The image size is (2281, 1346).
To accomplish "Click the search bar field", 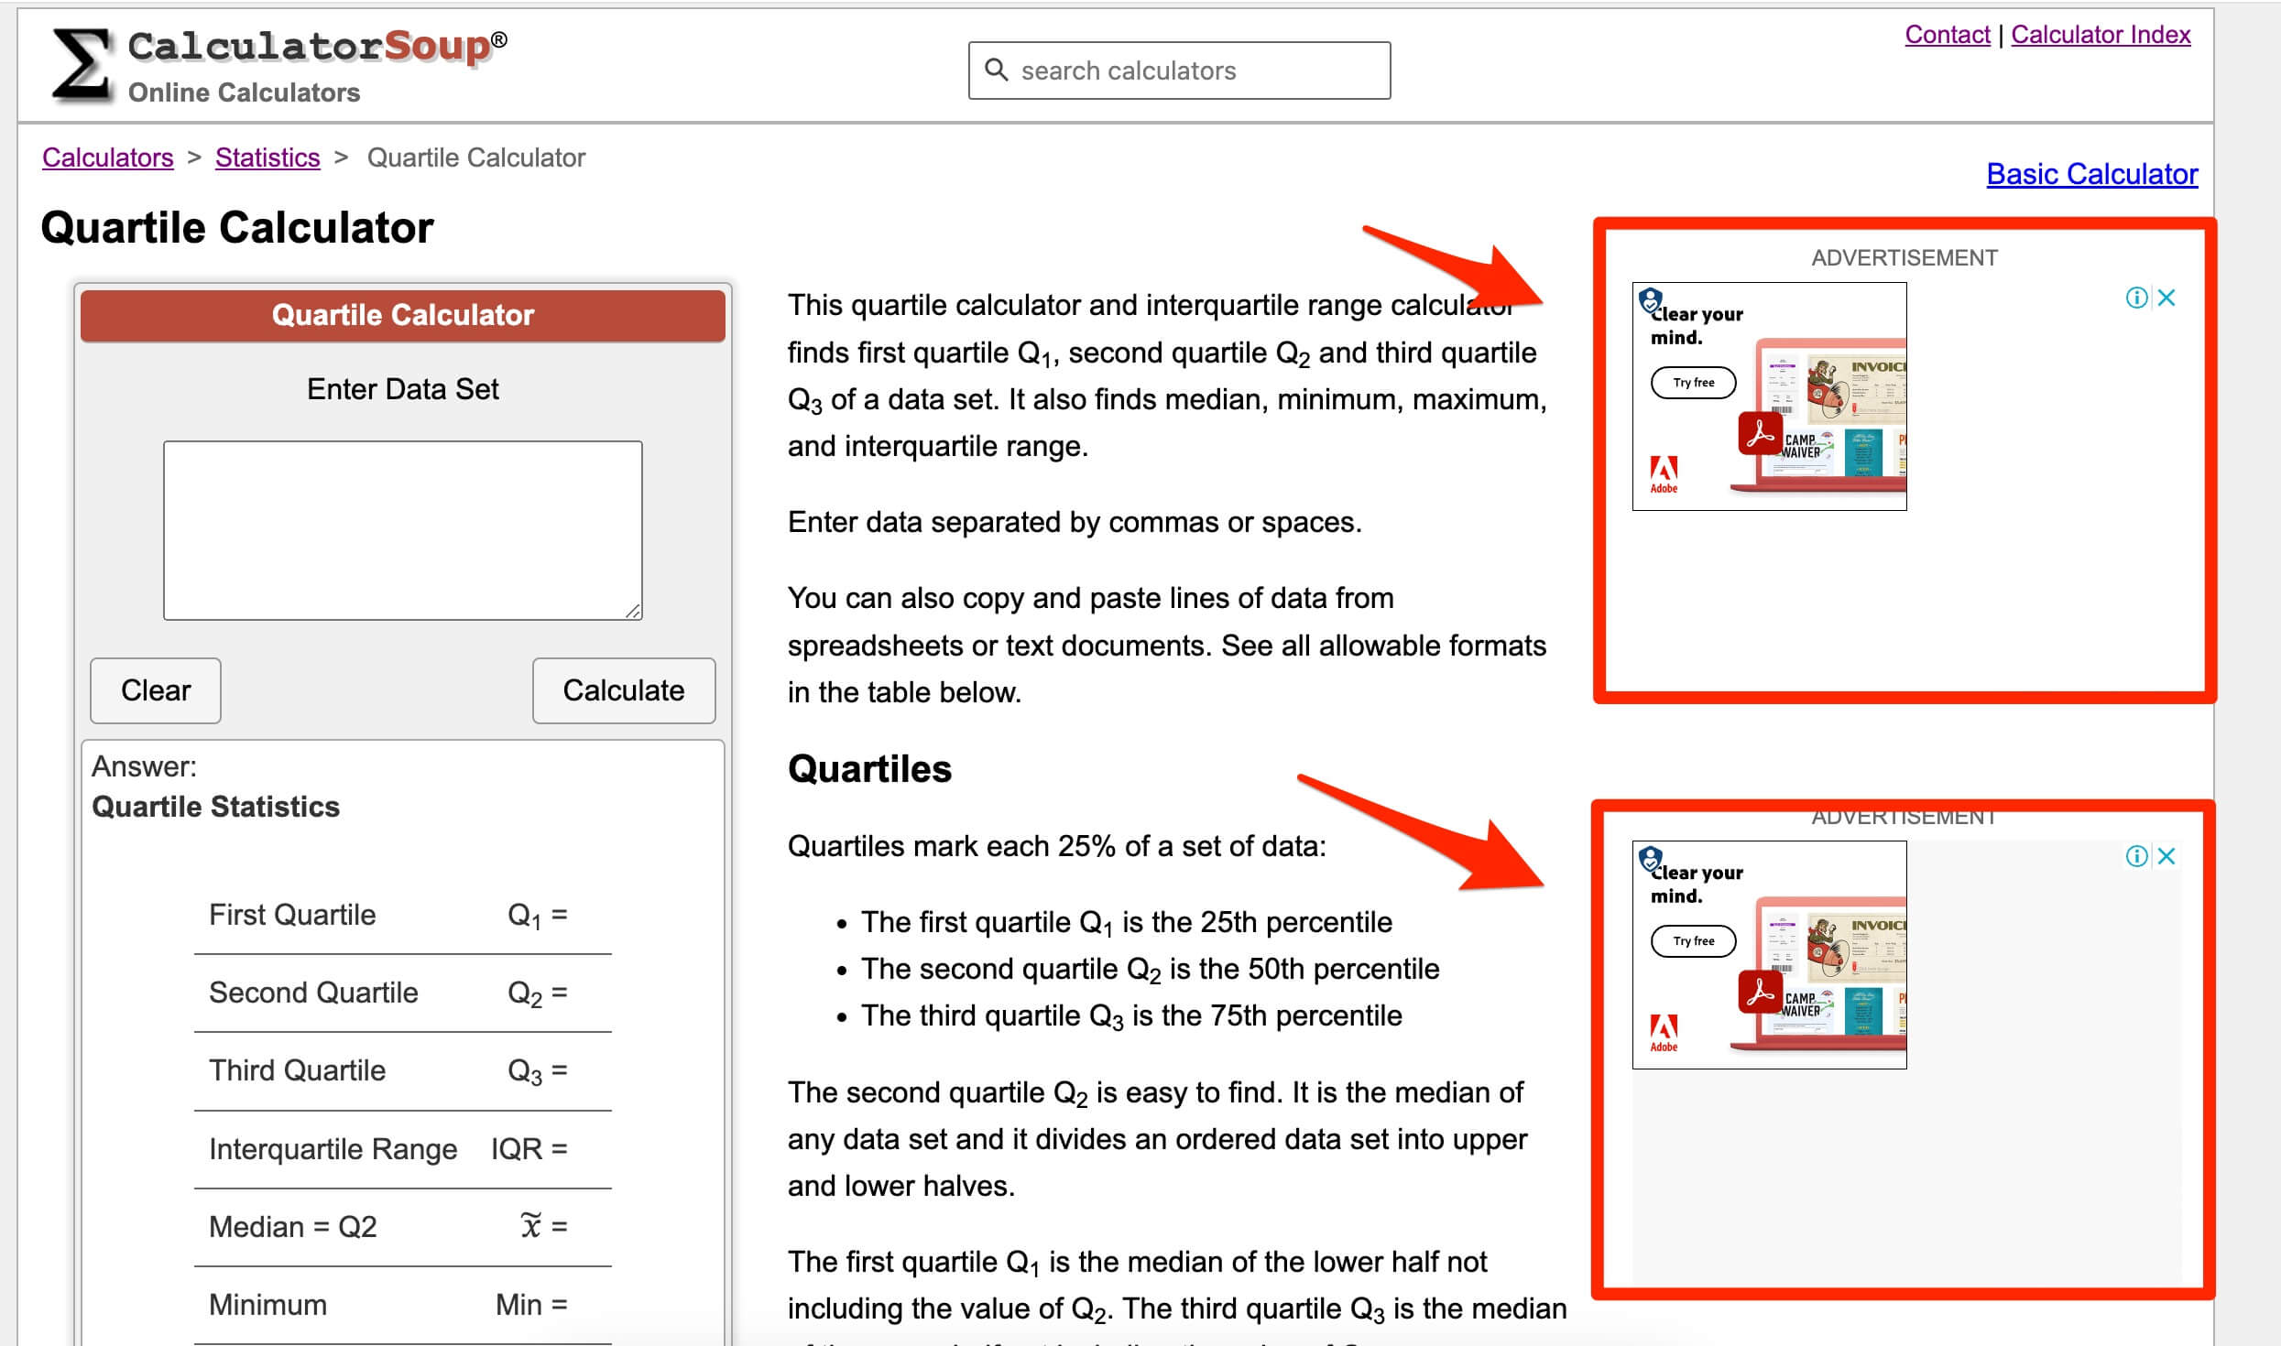I will click(1180, 69).
